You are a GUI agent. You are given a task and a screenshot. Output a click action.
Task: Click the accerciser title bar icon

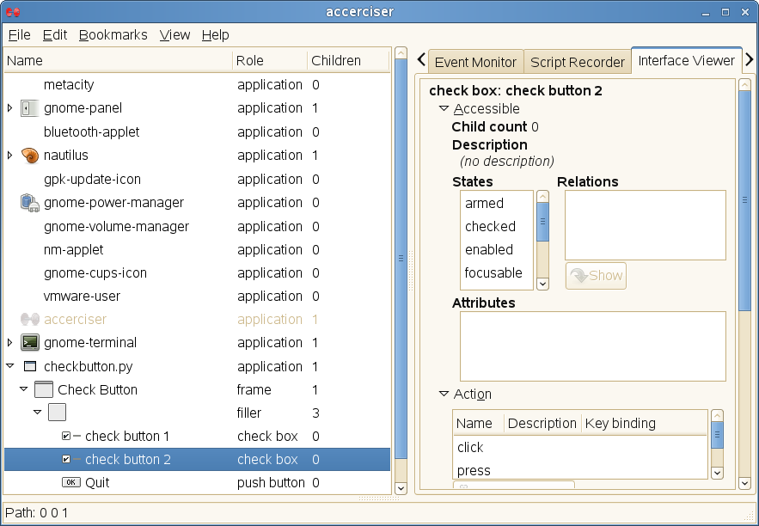tap(14, 12)
